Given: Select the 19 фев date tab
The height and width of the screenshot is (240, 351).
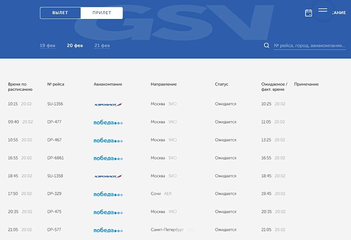Looking at the screenshot, I should point(47,46).
